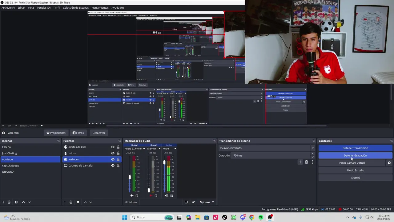Open source properties gear in Fuentes toolbar
The width and height of the screenshot is (394, 222).
78,202
